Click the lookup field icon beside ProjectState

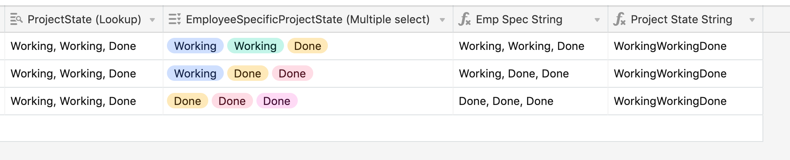16,19
